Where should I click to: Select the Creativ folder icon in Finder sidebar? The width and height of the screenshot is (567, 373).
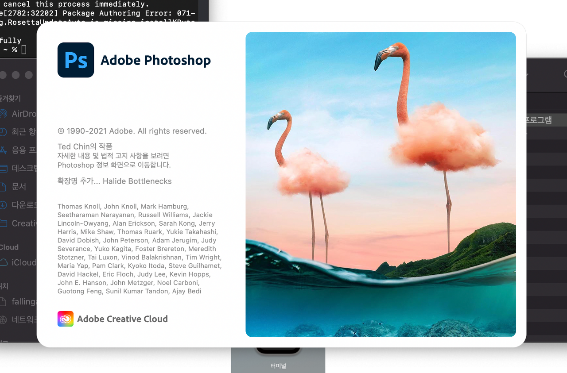tap(4, 223)
